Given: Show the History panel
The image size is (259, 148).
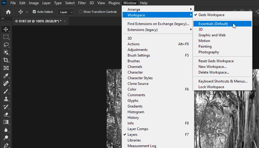Looking at the screenshot, I should click(158, 118).
